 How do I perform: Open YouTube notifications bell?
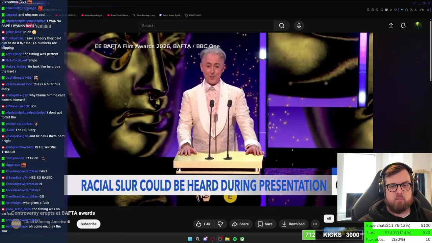(403, 26)
